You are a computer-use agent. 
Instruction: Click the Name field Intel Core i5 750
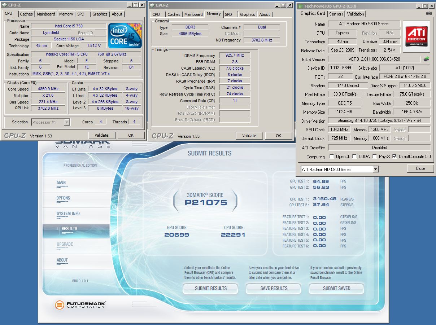coord(69,26)
